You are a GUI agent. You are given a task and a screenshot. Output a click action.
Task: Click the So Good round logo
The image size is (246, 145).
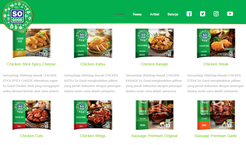(17, 16)
